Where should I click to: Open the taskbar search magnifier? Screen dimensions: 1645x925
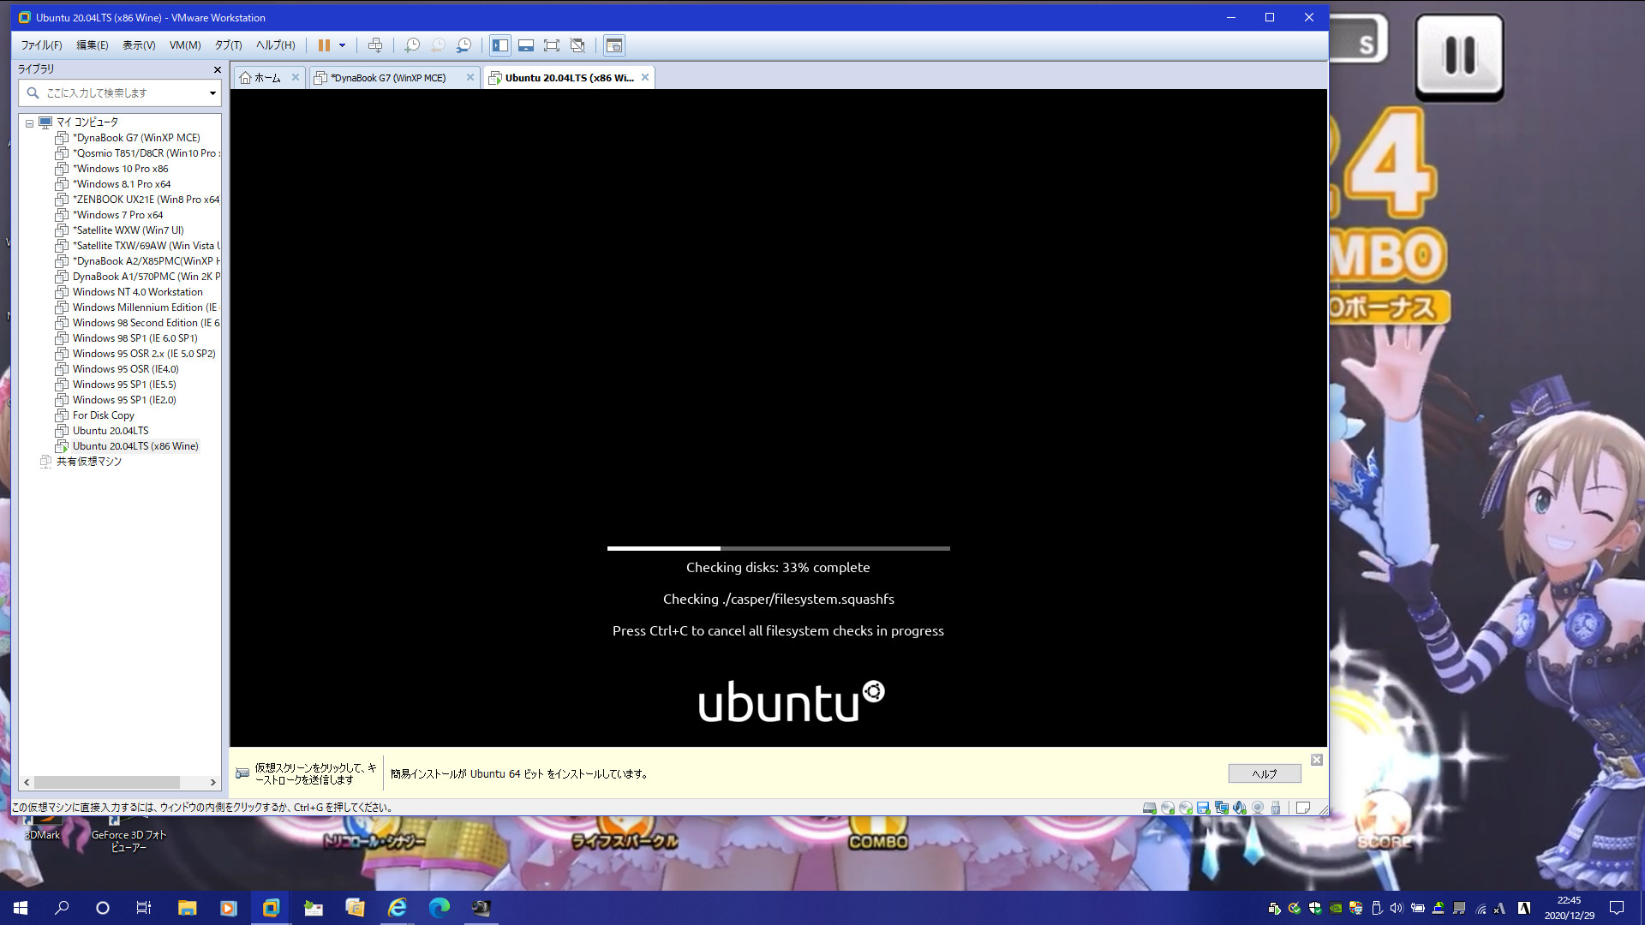(x=62, y=908)
